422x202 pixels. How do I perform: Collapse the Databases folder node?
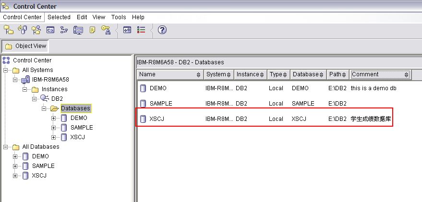pos(44,108)
